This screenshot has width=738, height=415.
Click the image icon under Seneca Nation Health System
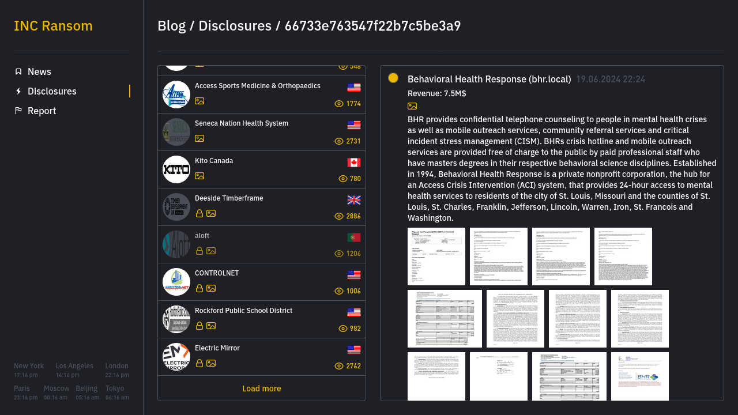tap(199, 138)
